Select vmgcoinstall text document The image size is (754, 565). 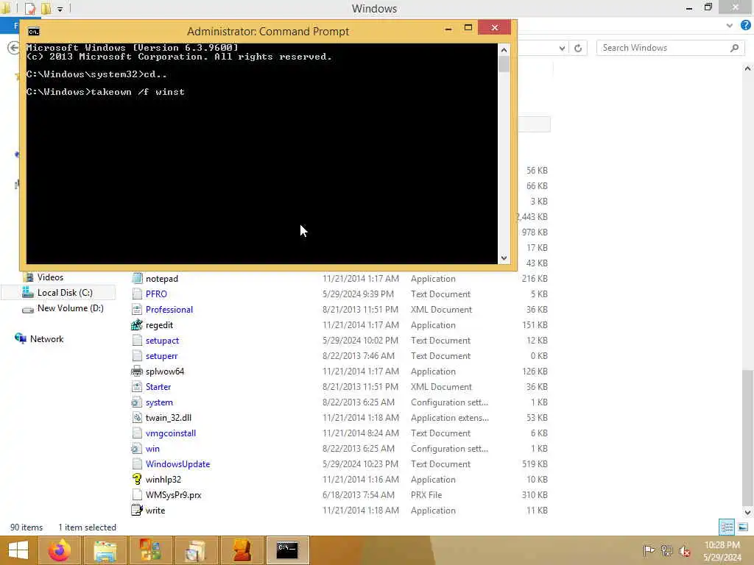point(170,433)
